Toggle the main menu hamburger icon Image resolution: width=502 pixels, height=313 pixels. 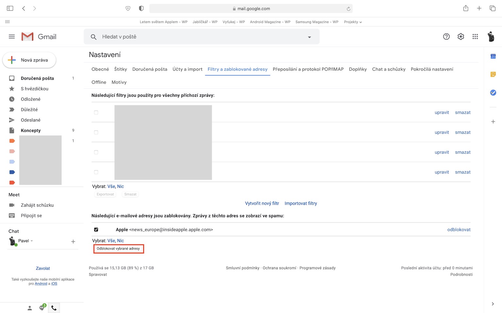(12, 37)
